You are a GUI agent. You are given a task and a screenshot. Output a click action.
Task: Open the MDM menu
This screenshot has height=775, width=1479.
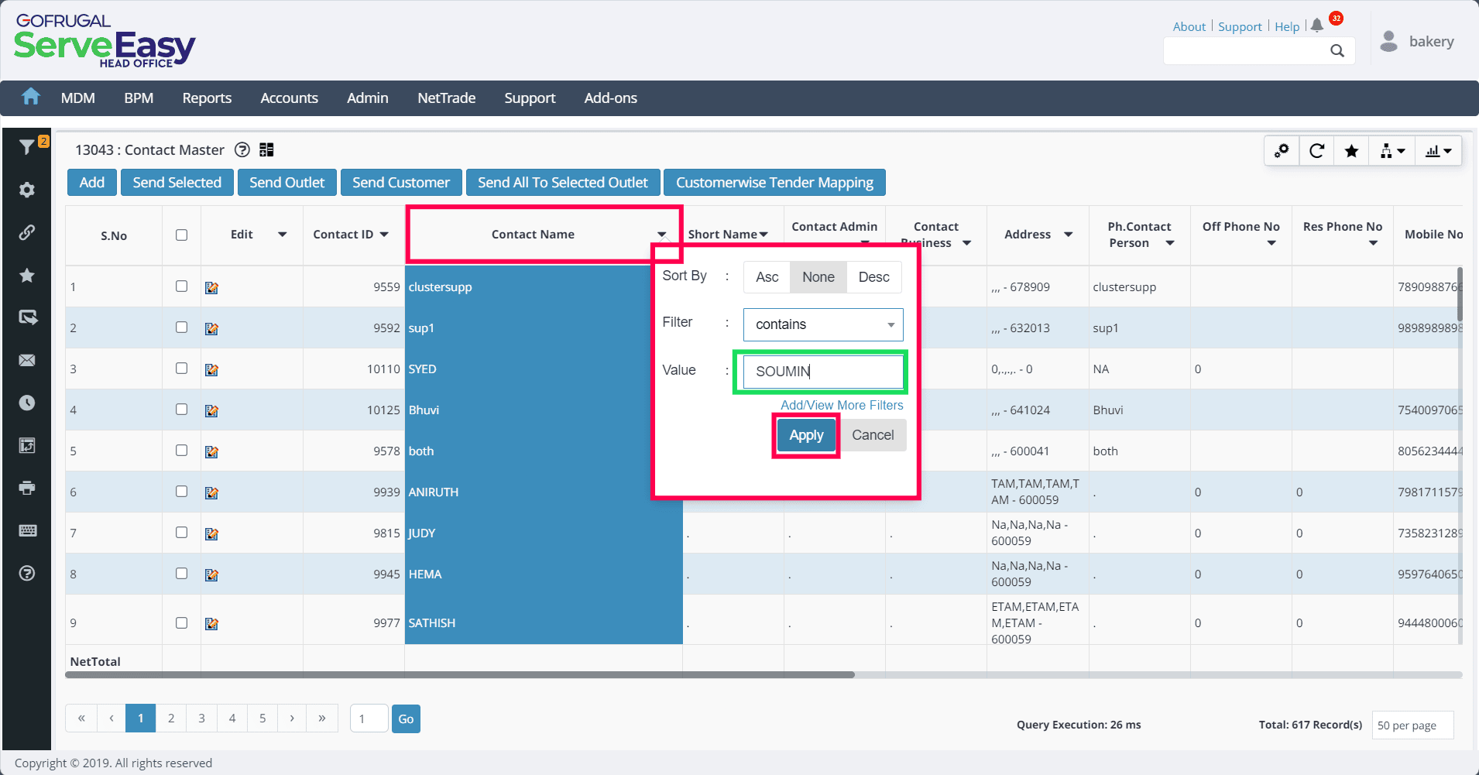click(78, 98)
